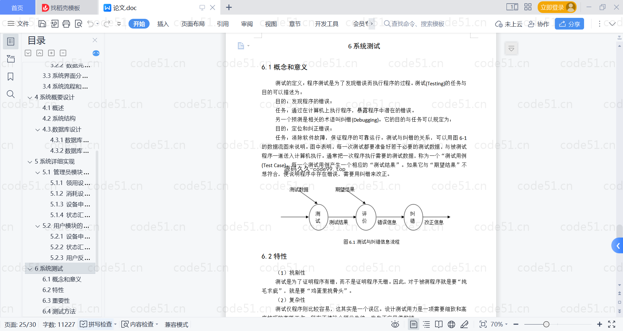Select the web layout globe icon
This screenshot has height=331, width=623.
tap(451, 324)
